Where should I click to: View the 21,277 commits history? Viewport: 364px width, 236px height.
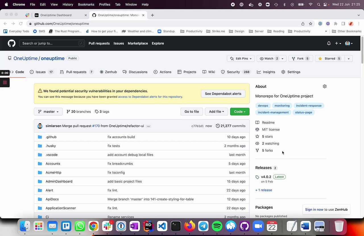pos(231,126)
